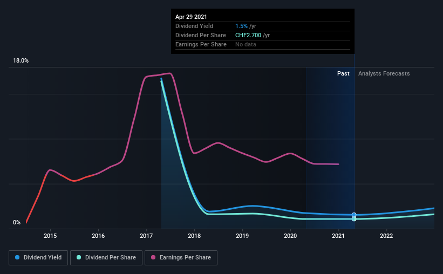
Task: Click the pink Earnings Per Share legend dot
Action: pos(153,257)
